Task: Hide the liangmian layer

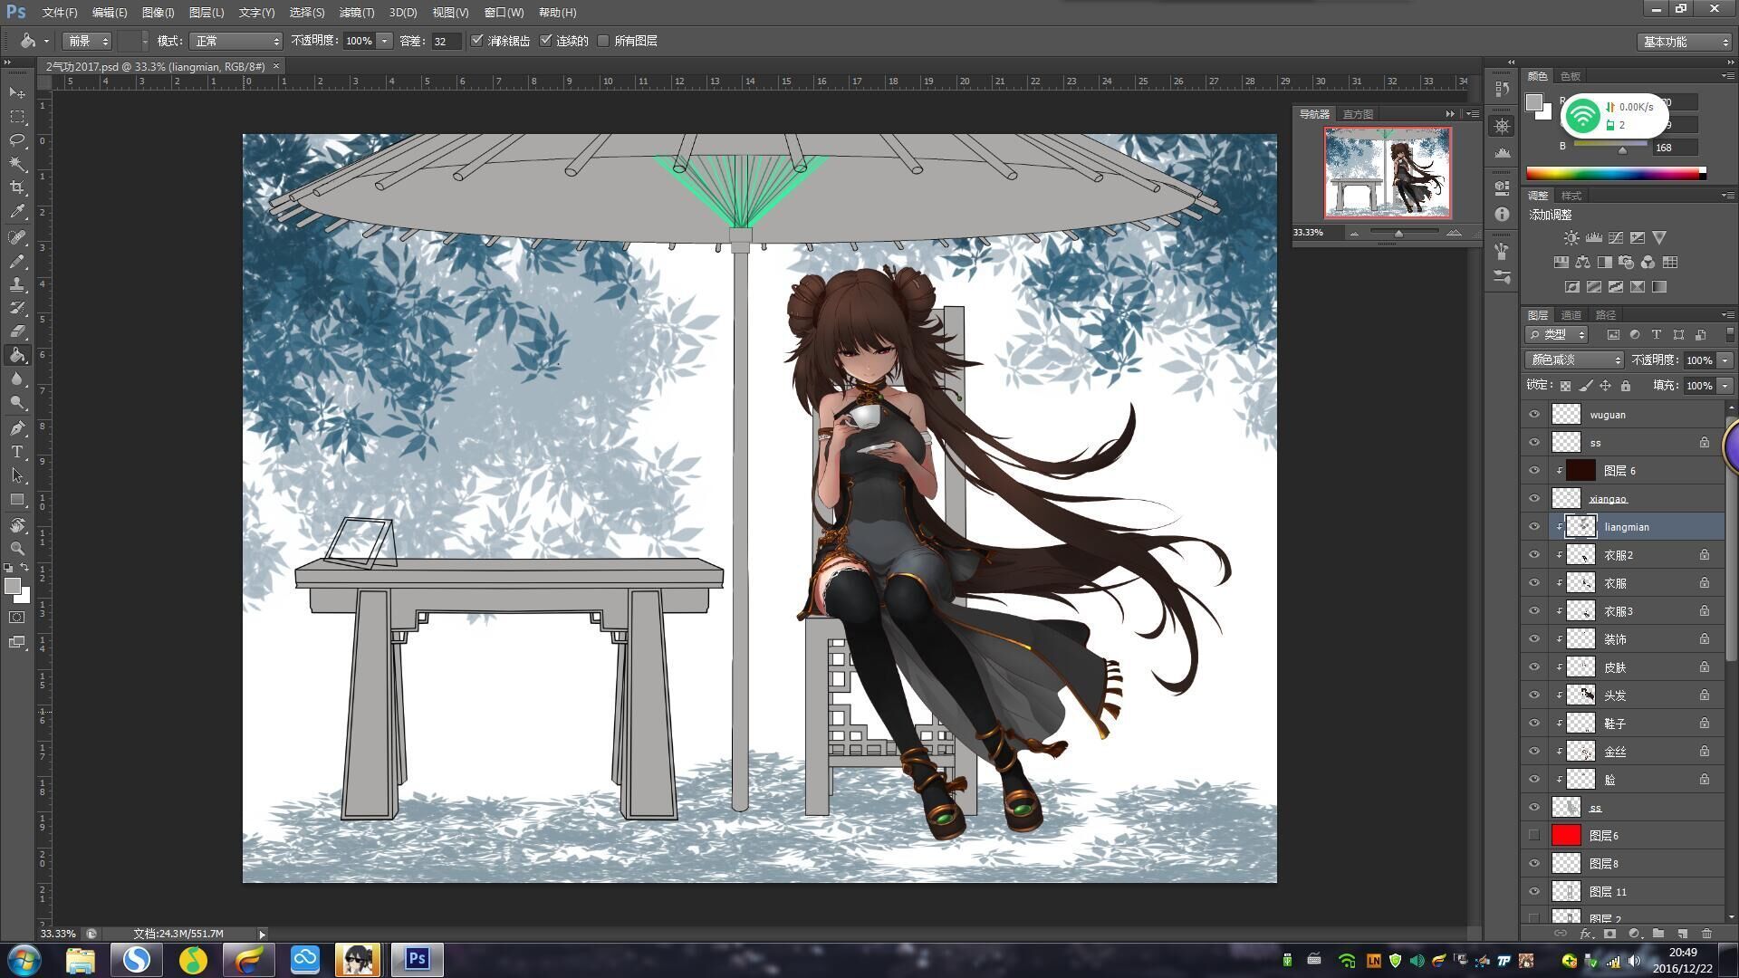Action: tap(1534, 527)
